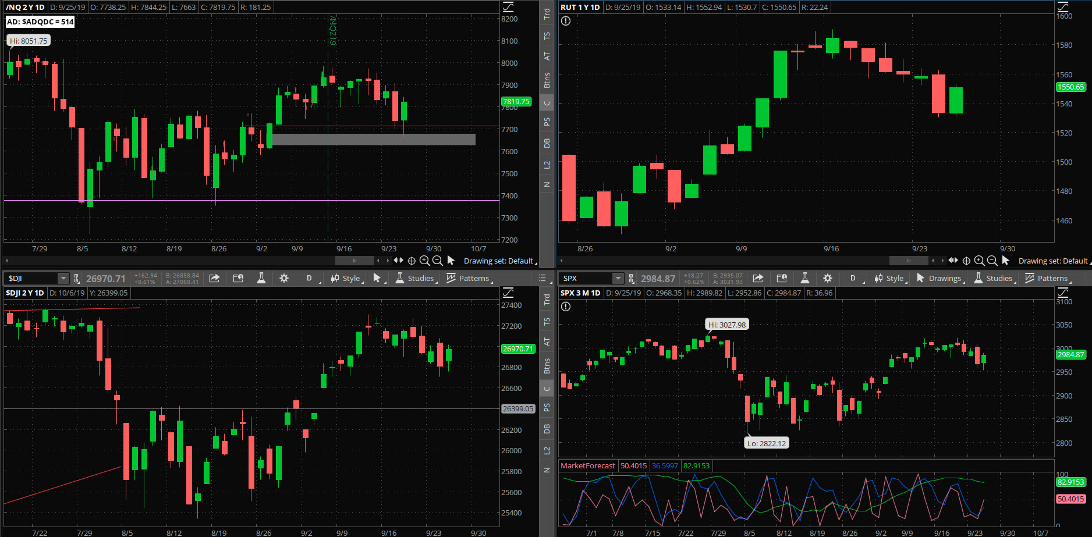The image size is (1092, 537).
Task: Toggle TS sidebar tab beside /NQ chart
Action: pyautogui.click(x=547, y=36)
